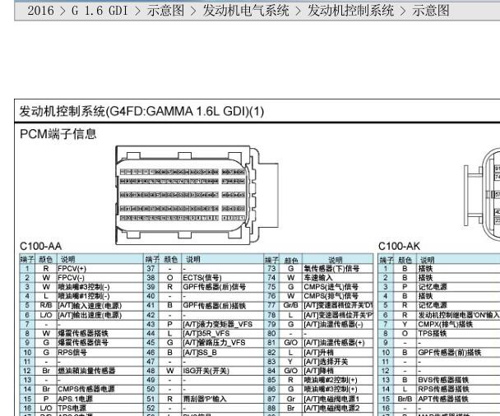
Task: Click the [A/T]油温传感器(+) cell
Action: click(x=338, y=343)
